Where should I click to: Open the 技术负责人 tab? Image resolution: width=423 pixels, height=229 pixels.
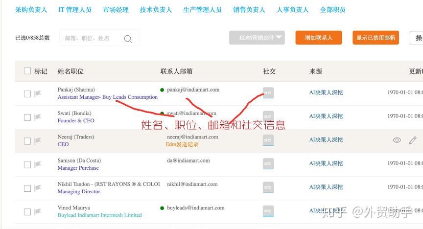156,10
